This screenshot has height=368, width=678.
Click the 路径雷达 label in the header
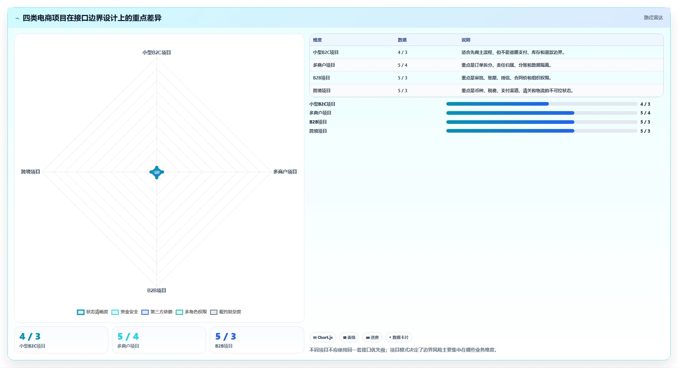(x=653, y=17)
